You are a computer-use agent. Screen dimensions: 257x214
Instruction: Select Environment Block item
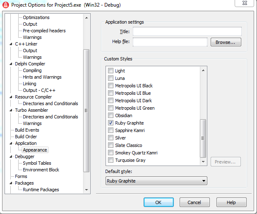pos(41,170)
